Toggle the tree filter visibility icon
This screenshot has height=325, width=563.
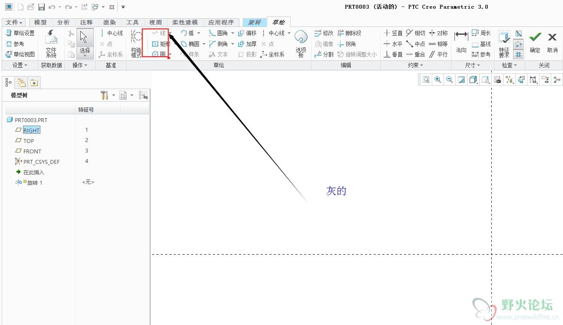click(x=143, y=95)
